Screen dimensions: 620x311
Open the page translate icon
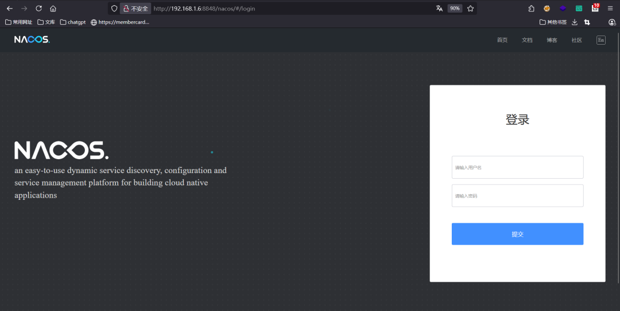point(439,8)
